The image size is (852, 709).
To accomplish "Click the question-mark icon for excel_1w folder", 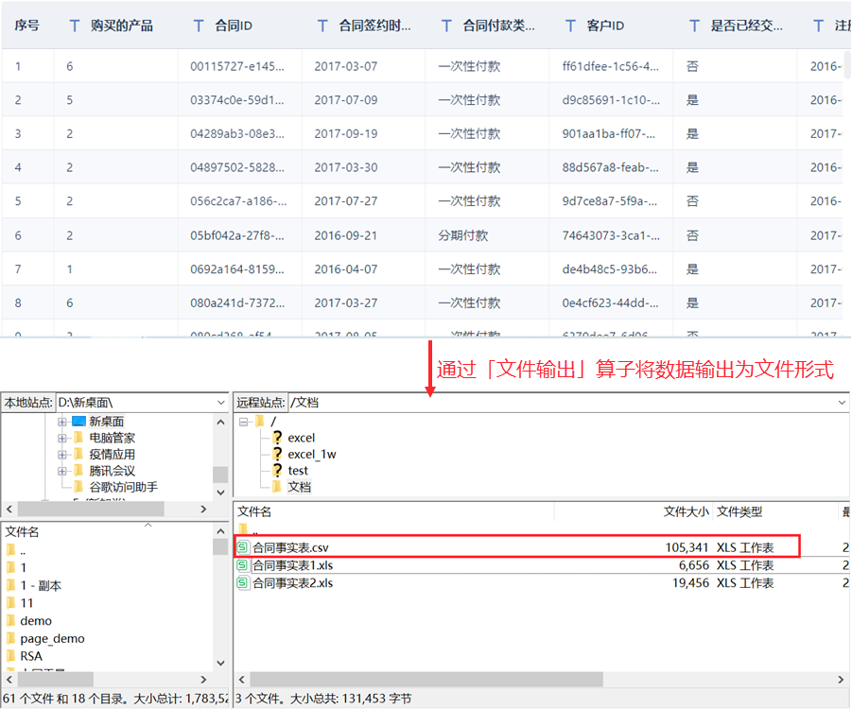I will pyautogui.click(x=277, y=454).
